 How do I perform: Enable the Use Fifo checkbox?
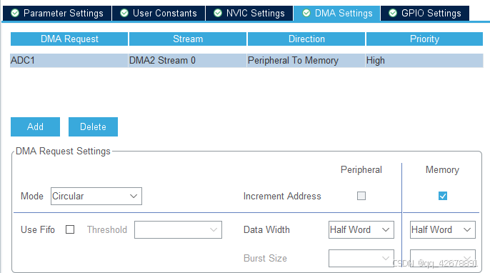(70, 229)
